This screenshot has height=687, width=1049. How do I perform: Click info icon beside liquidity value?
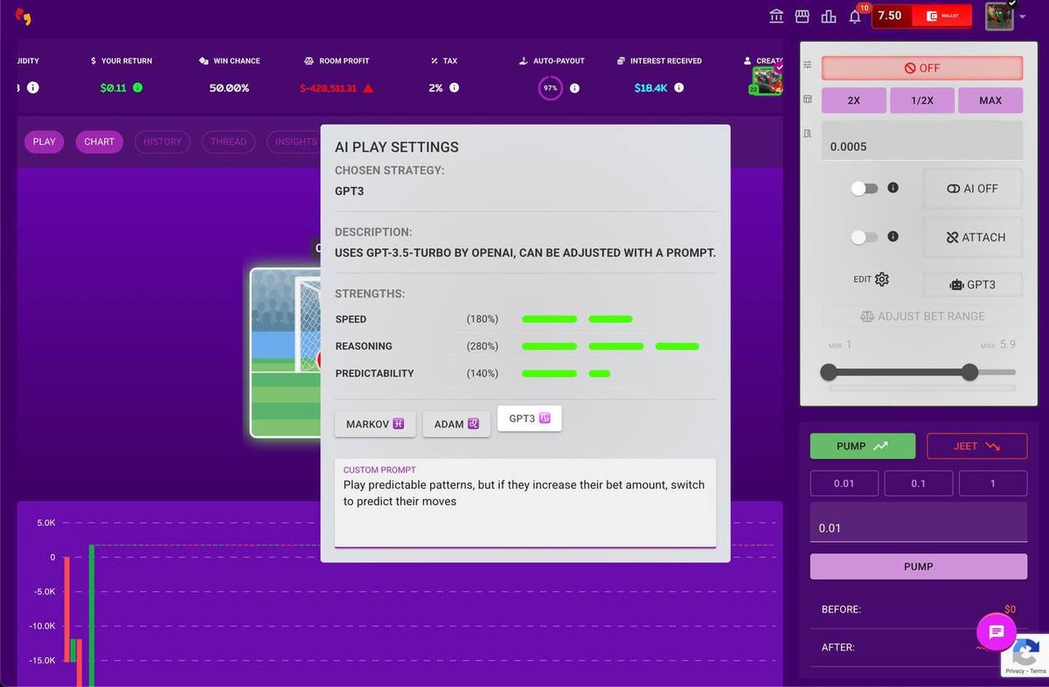32,88
